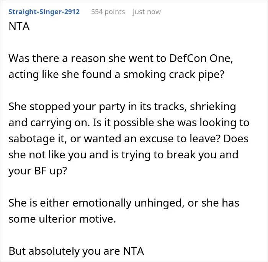Click the phrase 'DefCon One'

201,59
